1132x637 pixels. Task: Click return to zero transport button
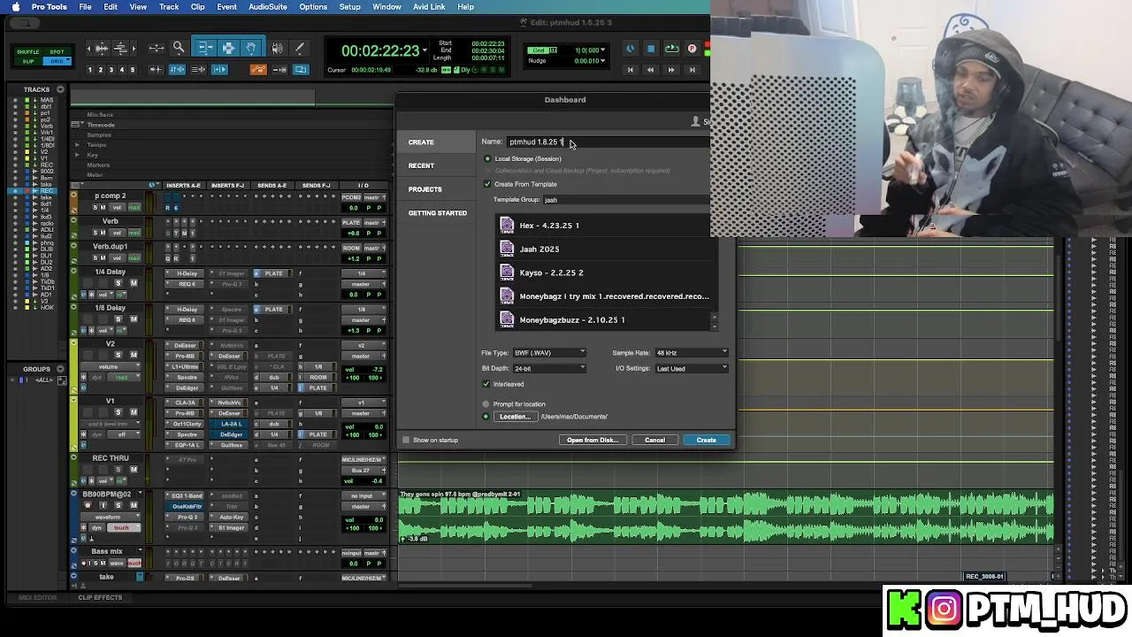click(630, 70)
